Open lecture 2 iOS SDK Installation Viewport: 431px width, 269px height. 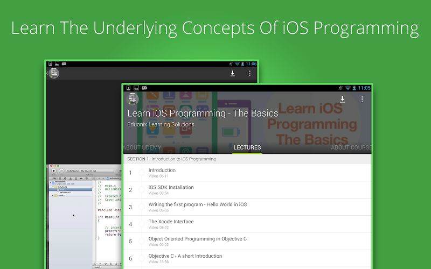[247, 190]
